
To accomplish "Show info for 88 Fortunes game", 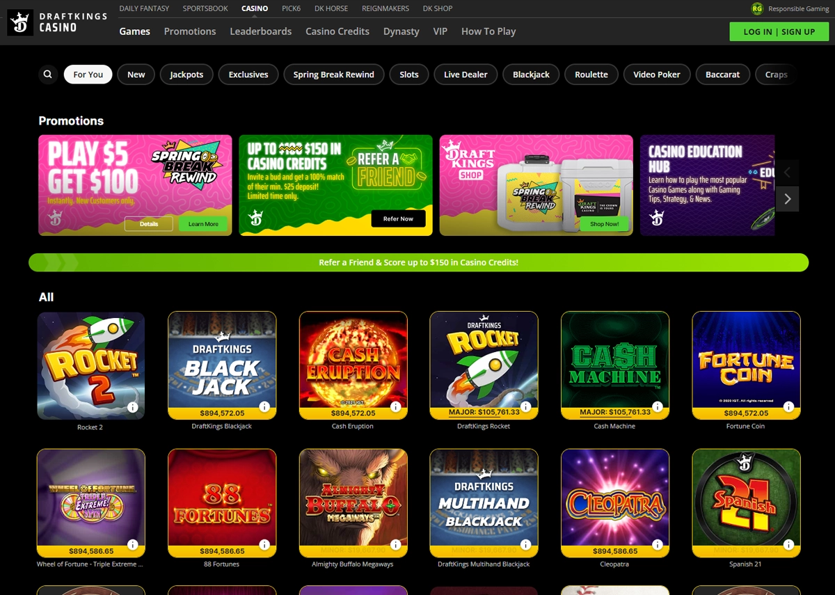I will (264, 544).
